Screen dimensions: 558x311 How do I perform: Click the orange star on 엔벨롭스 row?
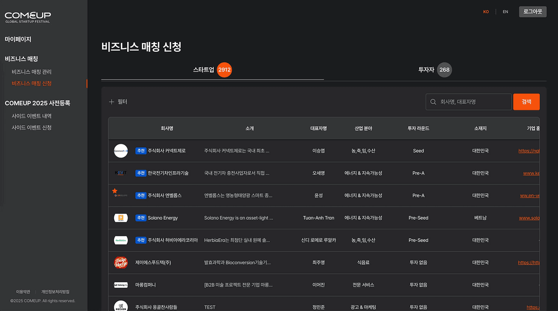click(115, 191)
